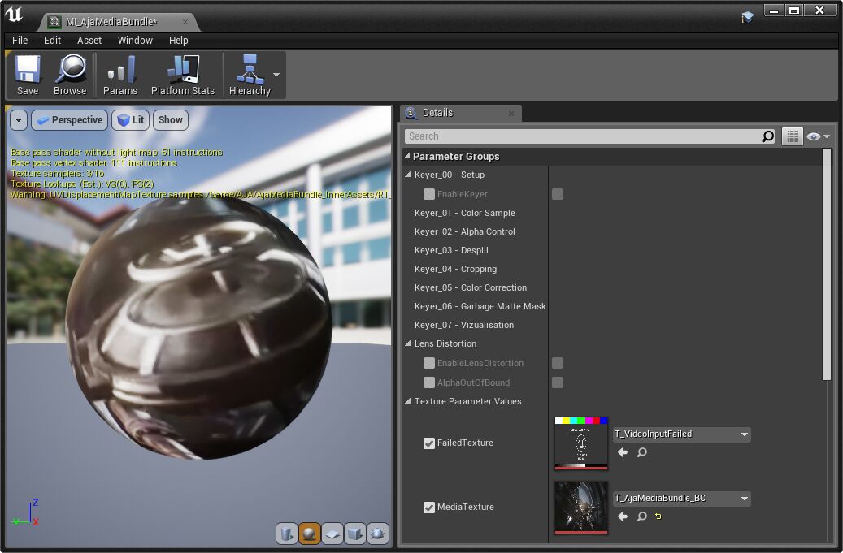This screenshot has height=553, width=843.
Task: Select the Save toolbar icon
Action: tap(27, 75)
